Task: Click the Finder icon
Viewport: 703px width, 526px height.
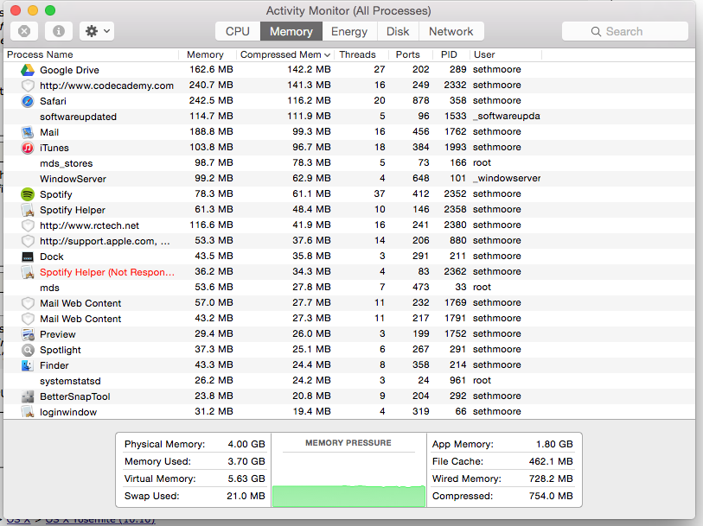Action: pyautogui.click(x=28, y=365)
